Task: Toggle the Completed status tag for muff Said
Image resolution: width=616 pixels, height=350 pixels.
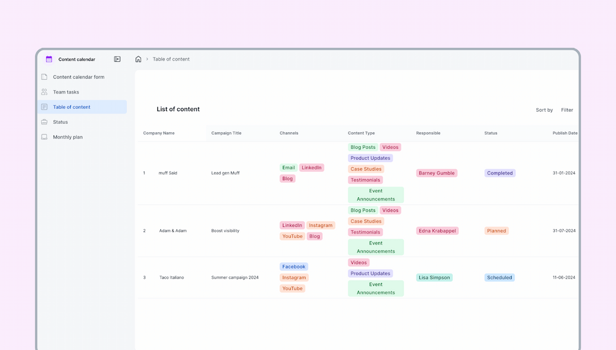Action: tap(500, 173)
